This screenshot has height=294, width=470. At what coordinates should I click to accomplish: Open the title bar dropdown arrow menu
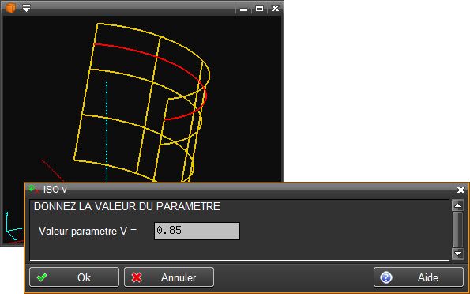click(26, 8)
